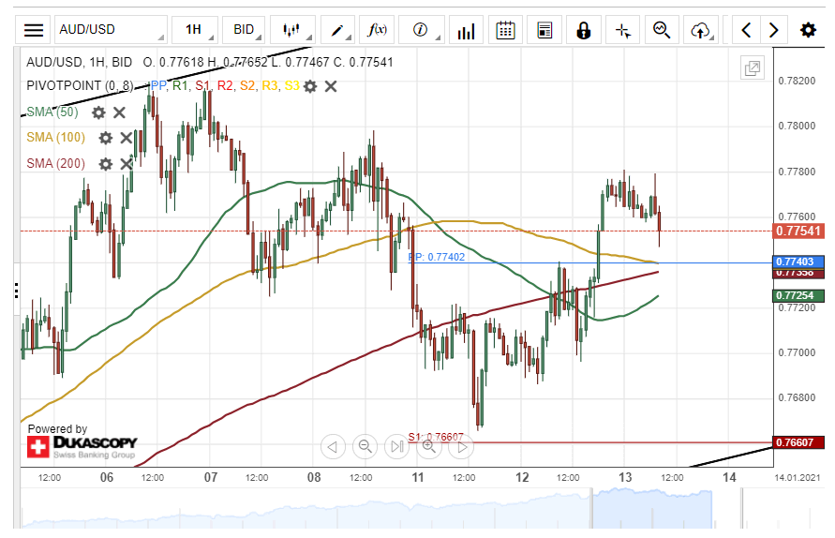Remove the PIVOTPOINT indicator

click(x=331, y=86)
